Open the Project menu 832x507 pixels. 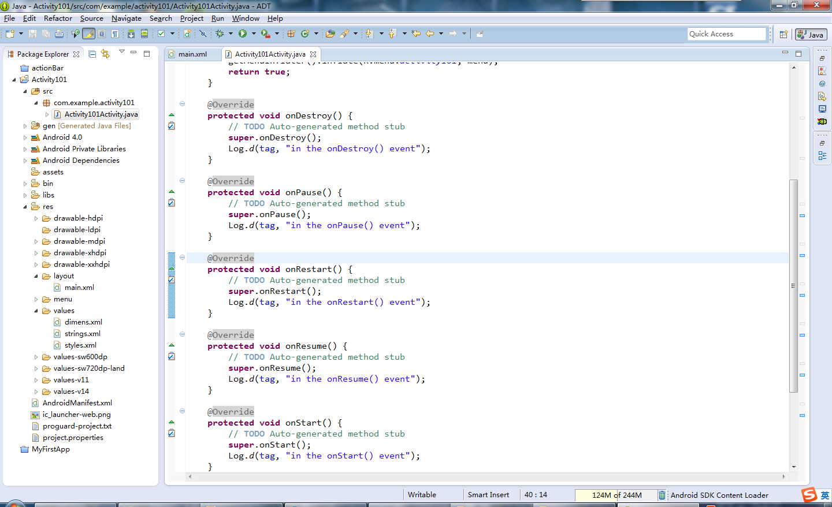tap(191, 18)
